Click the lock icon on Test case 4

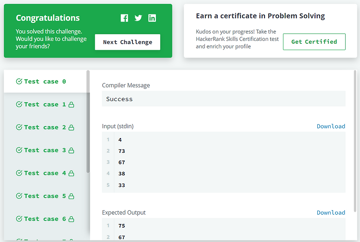[72, 173]
